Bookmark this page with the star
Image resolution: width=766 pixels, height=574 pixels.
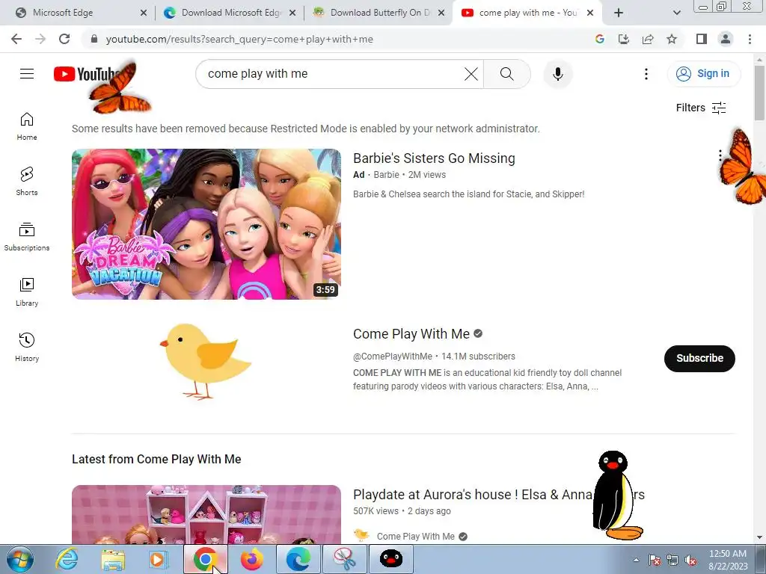672,39
